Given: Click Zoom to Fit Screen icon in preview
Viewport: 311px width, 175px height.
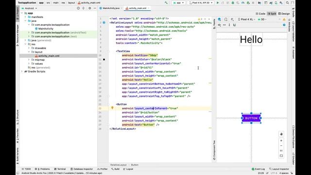Looking at the screenshot, I should click(281, 156).
